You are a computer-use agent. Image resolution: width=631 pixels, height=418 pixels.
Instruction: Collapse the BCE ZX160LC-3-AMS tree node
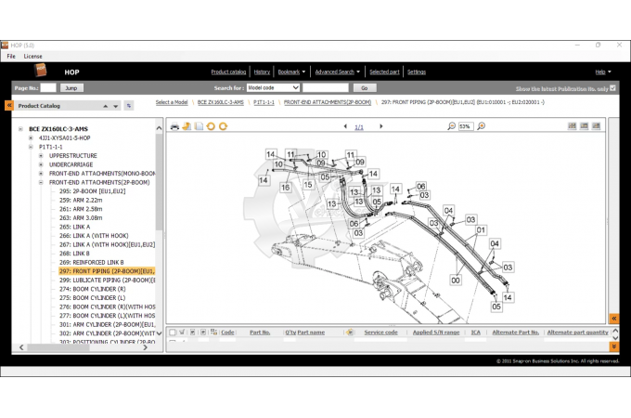coord(20,129)
